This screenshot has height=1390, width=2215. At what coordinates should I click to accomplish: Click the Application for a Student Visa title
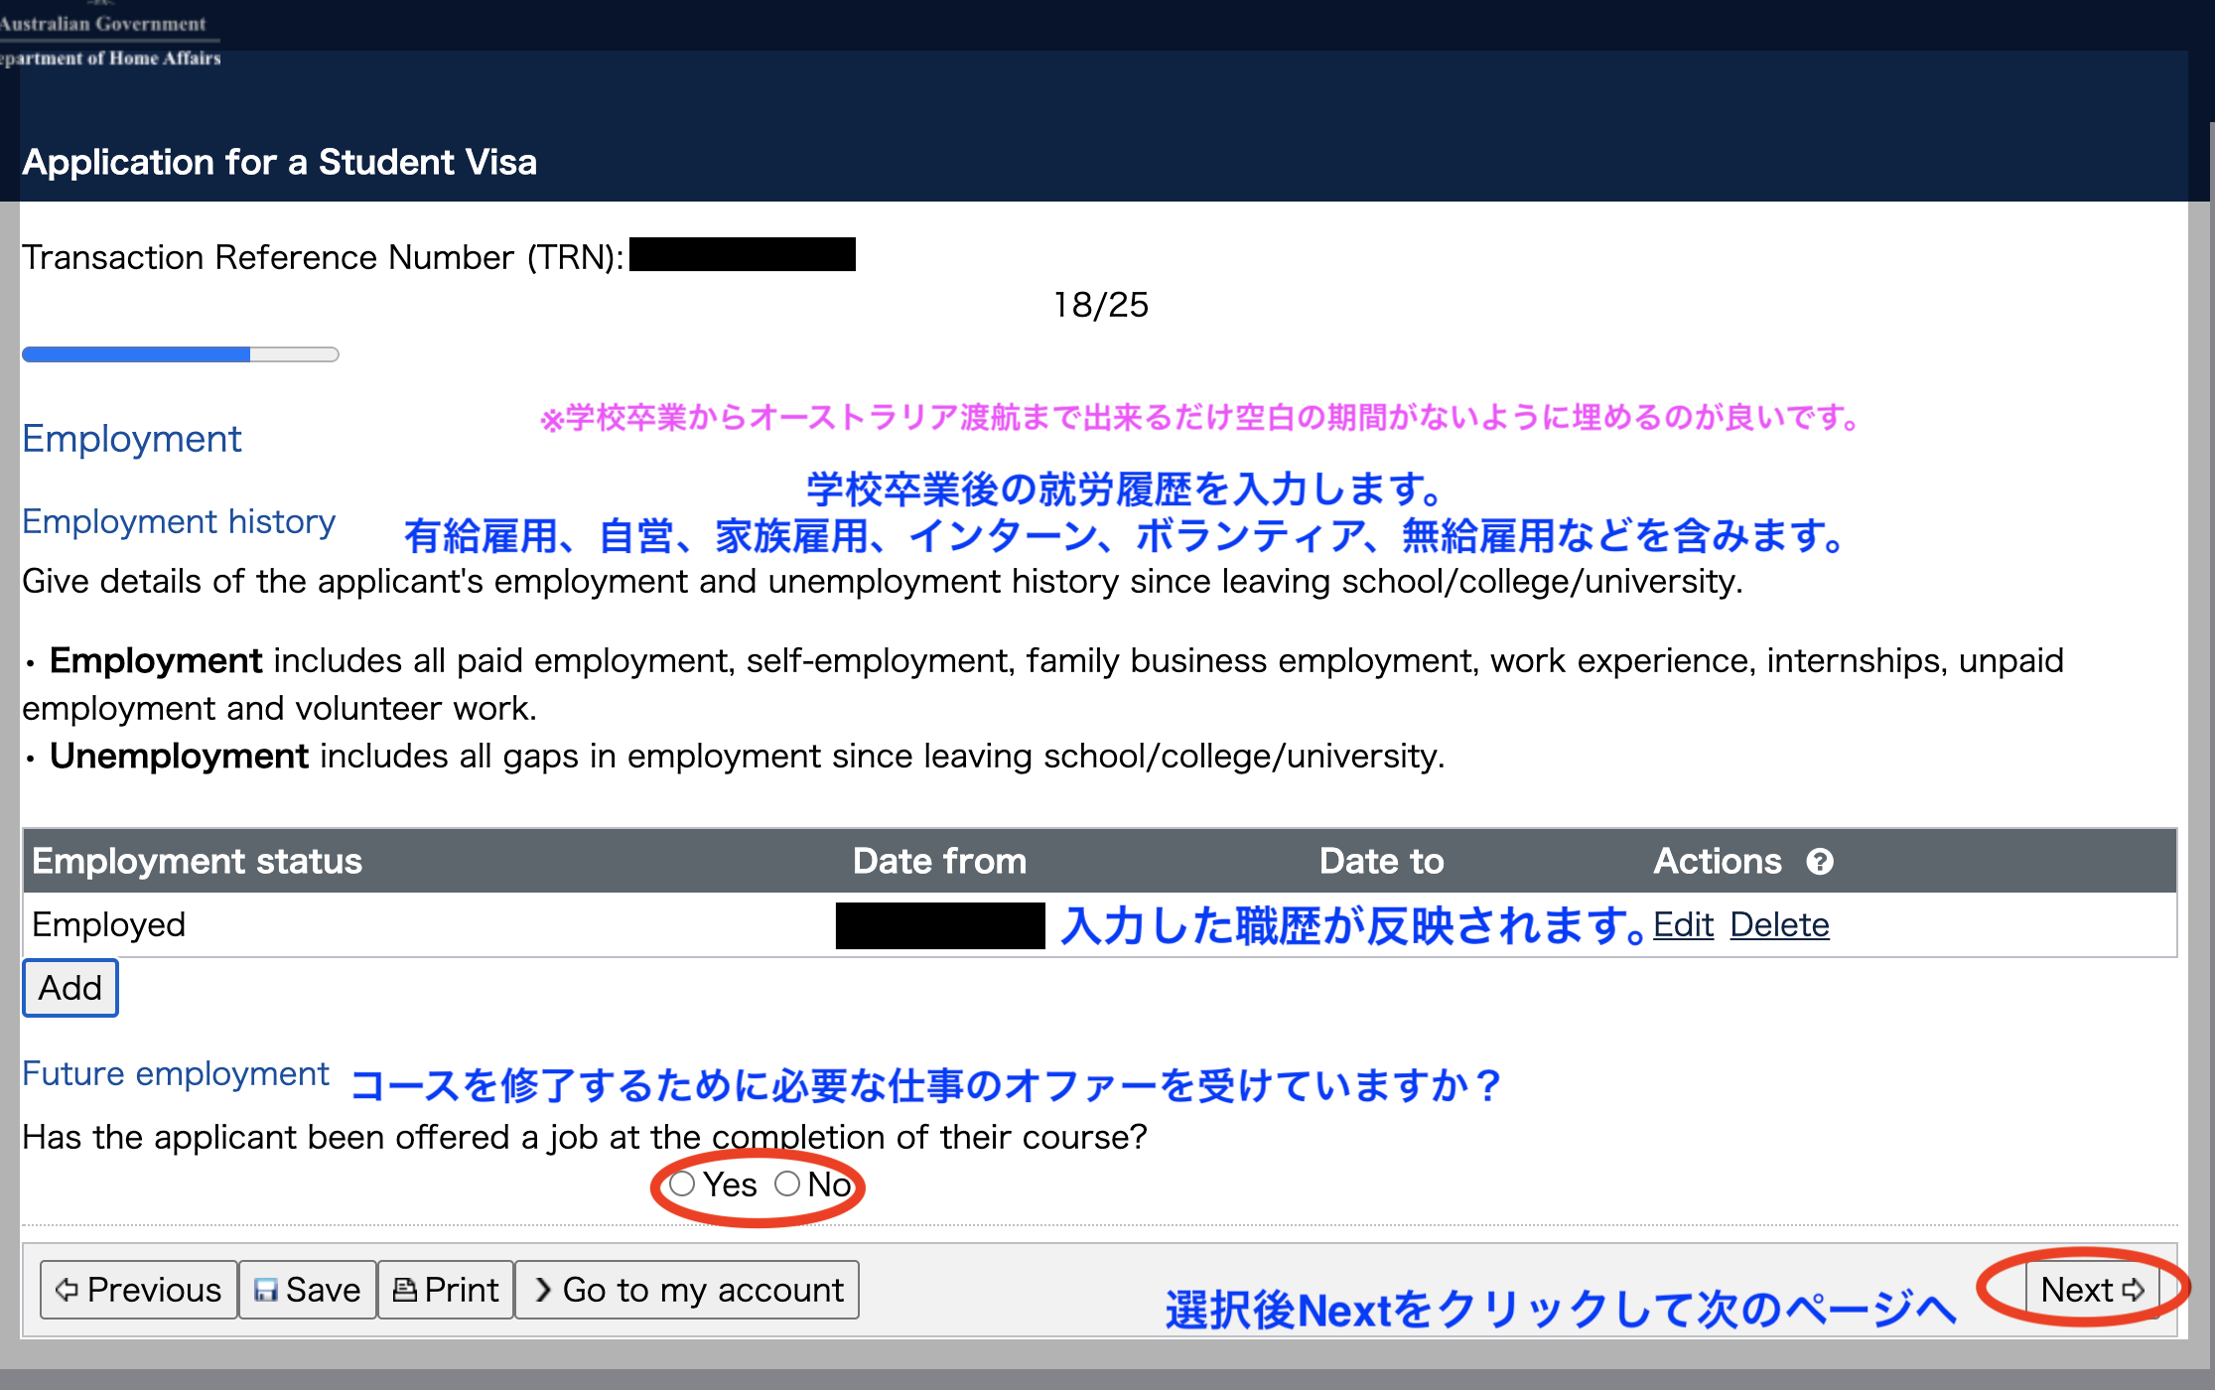tap(279, 162)
